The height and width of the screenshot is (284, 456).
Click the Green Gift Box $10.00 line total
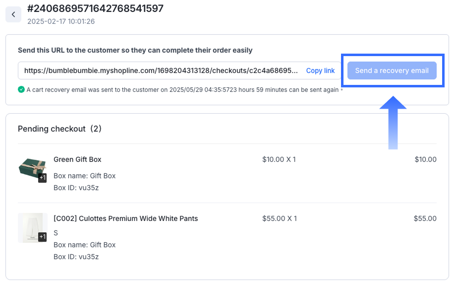click(x=425, y=159)
